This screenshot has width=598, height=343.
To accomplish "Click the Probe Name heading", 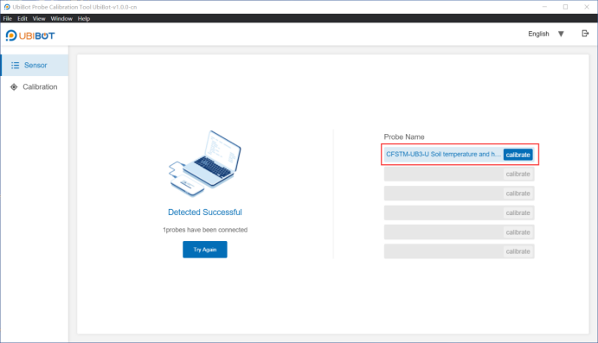I will point(404,137).
